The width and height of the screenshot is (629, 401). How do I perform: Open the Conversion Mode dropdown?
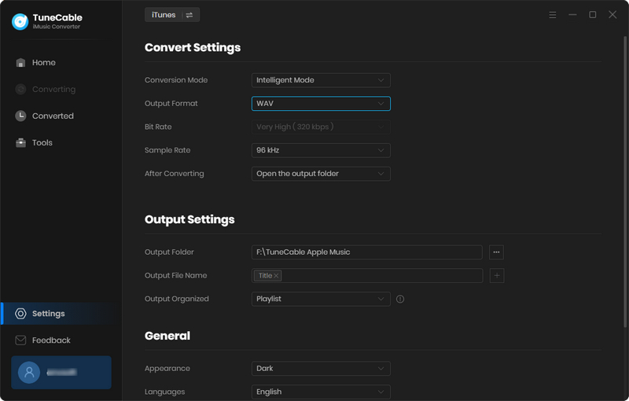pyautogui.click(x=321, y=80)
